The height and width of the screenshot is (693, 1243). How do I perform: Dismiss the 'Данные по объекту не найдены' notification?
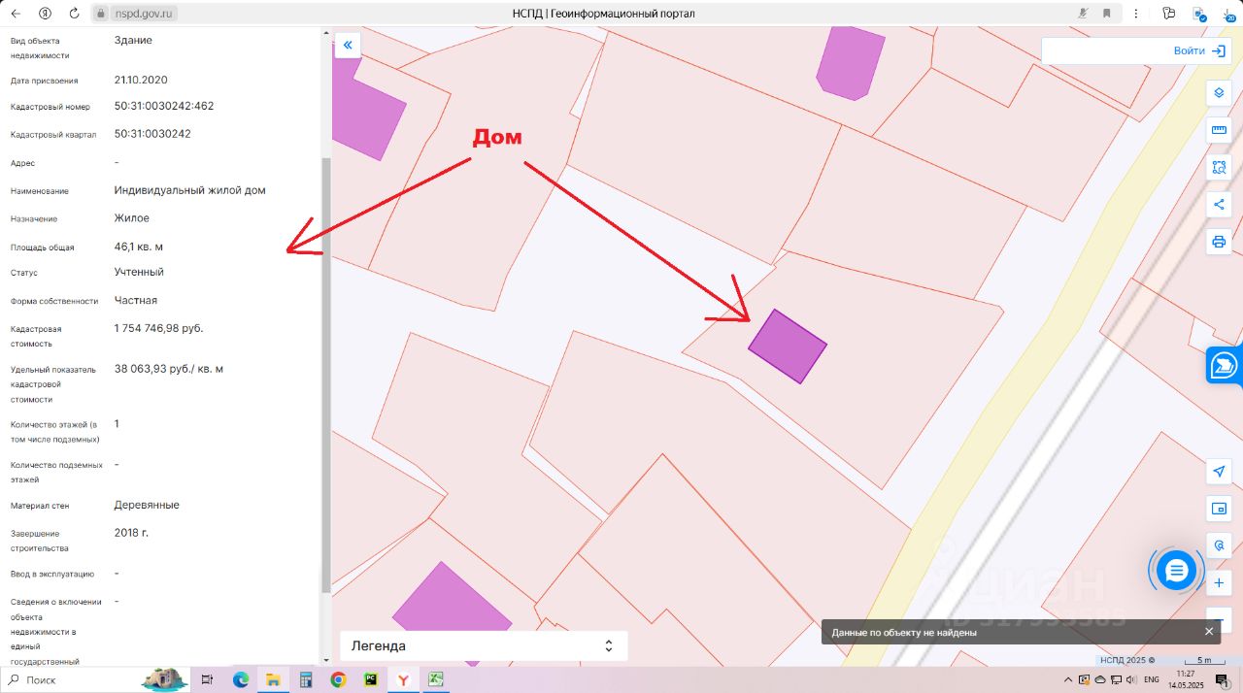click(1209, 632)
